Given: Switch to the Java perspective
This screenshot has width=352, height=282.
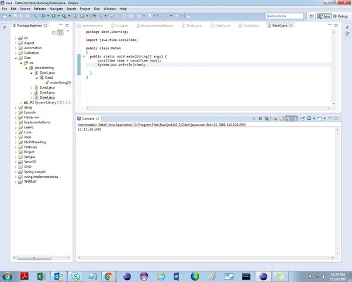Looking at the screenshot, I should [324, 16].
